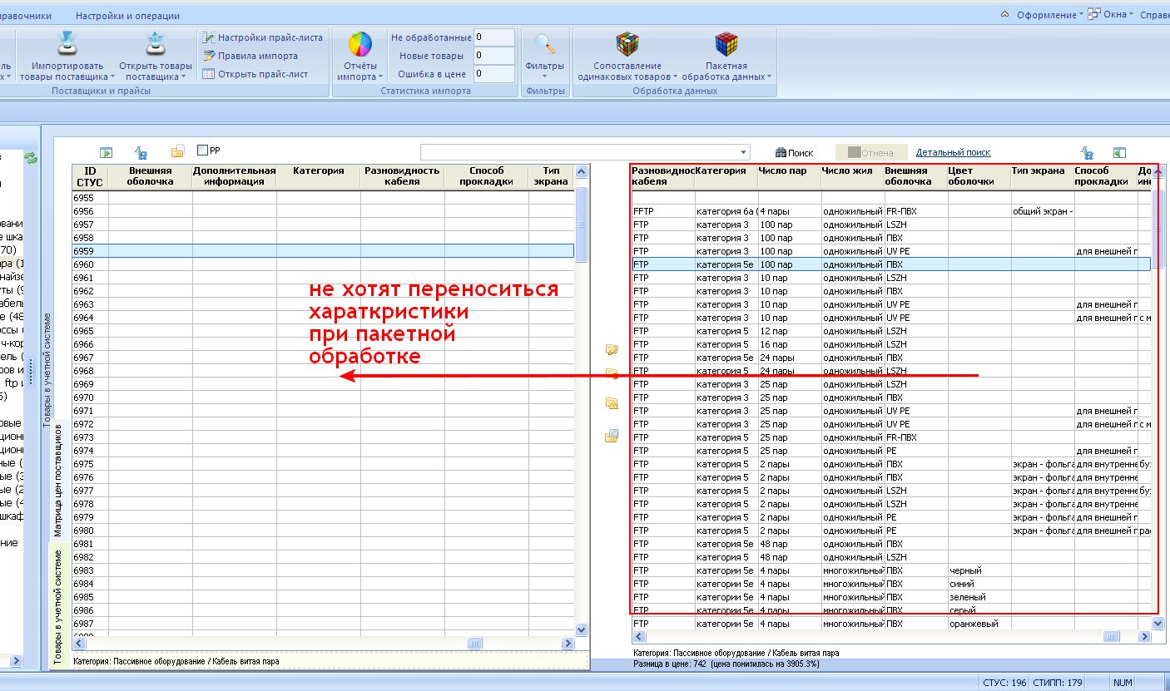Expand the Окна dropdown menu

(1114, 14)
